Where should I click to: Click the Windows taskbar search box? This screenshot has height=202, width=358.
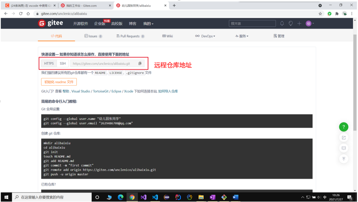click(51, 197)
